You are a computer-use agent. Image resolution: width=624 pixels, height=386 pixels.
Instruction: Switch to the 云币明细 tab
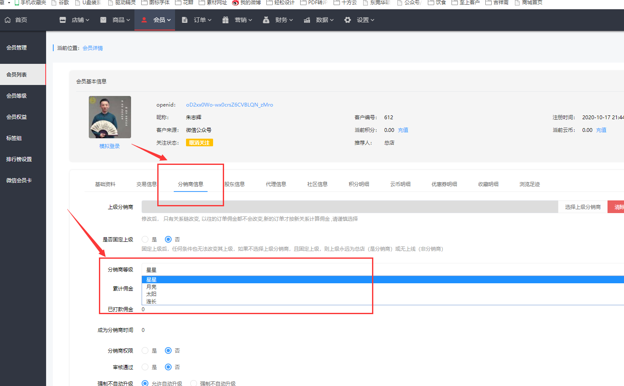(x=400, y=184)
